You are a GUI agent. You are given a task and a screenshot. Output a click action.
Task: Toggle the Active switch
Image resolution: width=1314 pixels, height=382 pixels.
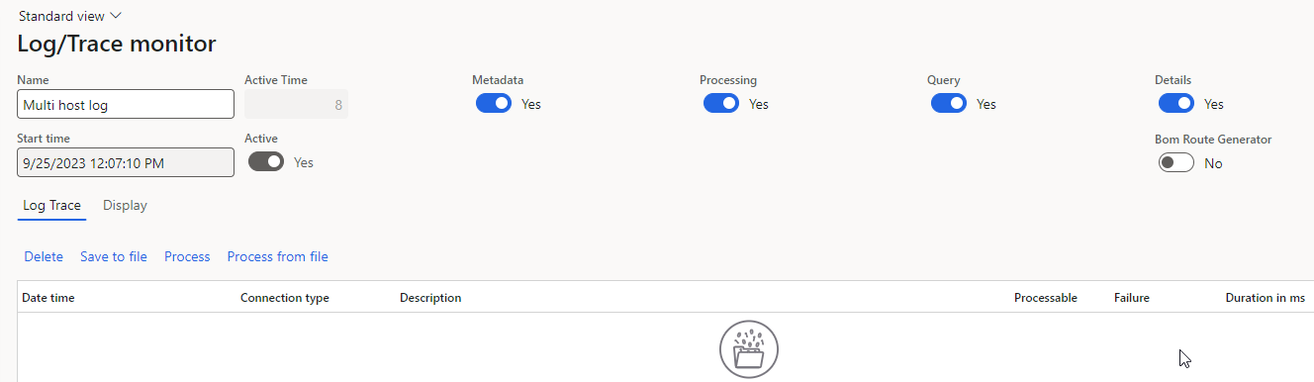266,161
